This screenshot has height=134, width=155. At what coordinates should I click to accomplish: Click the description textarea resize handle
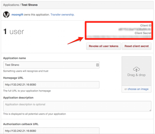click(x=150, y=110)
